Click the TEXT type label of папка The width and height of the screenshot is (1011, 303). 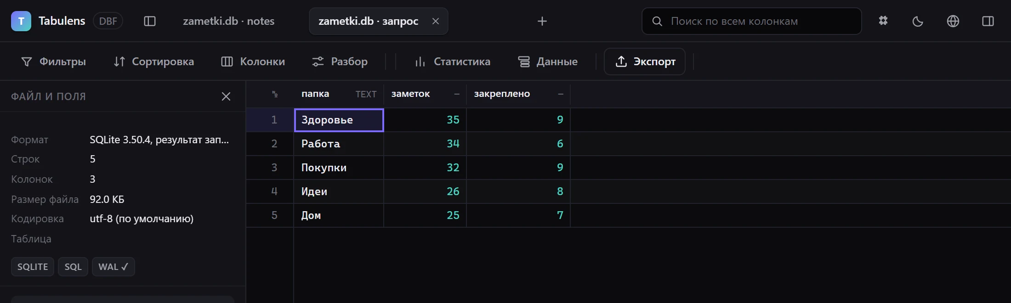point(366,94)
